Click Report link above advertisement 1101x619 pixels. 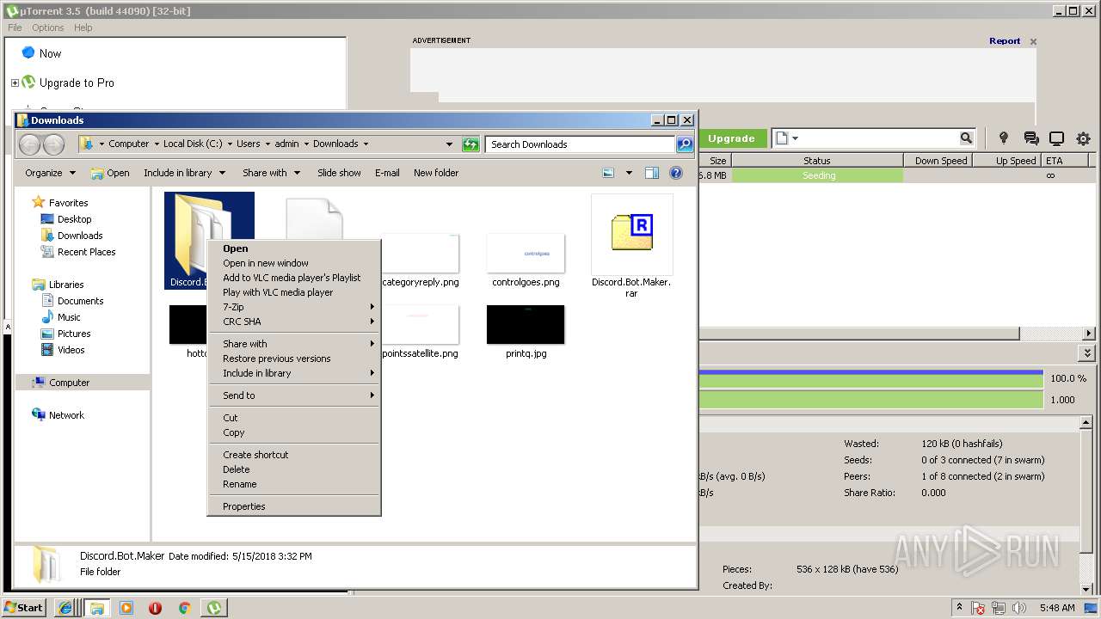(x=1005, y=40)
